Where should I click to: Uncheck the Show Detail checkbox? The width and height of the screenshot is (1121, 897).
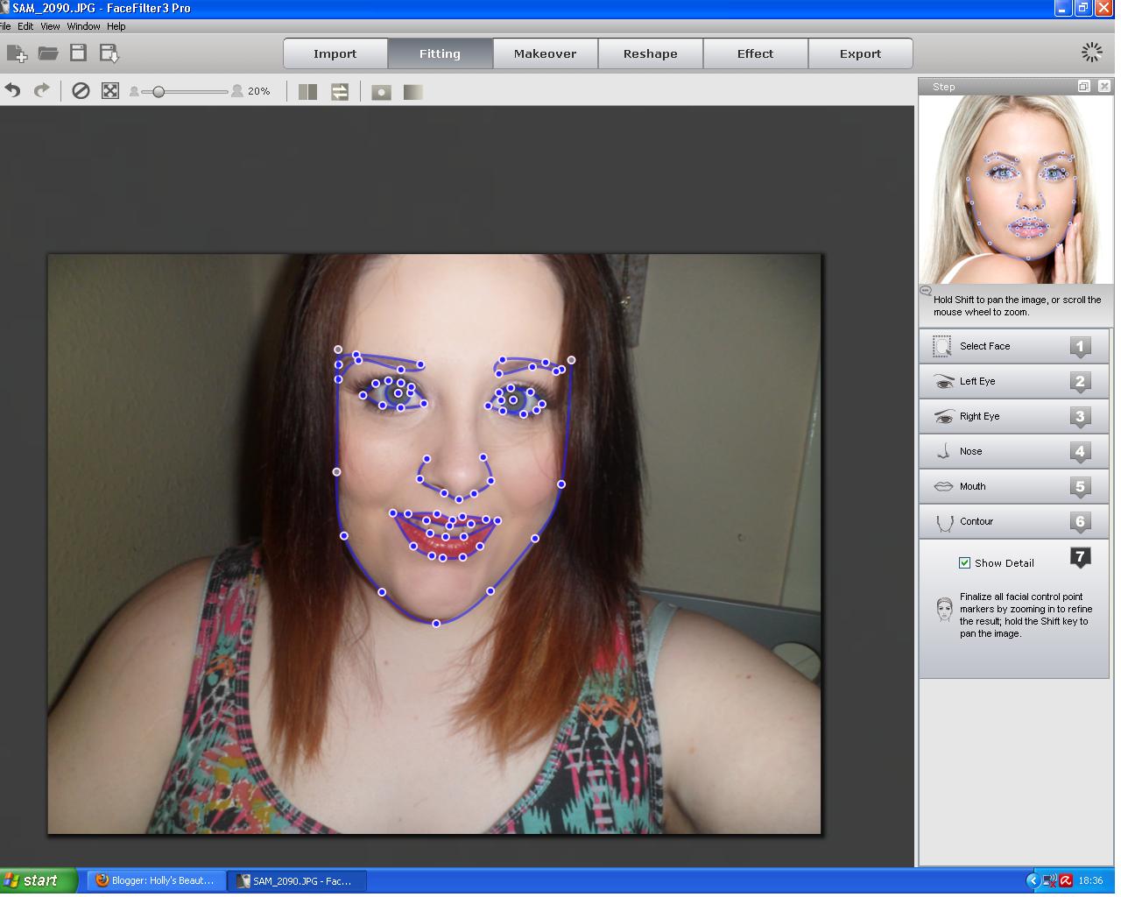[964, 563]
